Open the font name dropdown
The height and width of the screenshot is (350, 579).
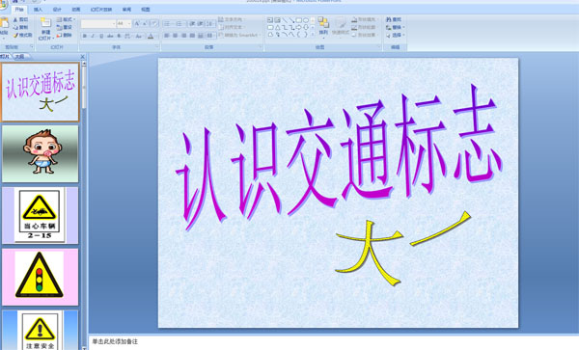[x=98, y=24]
